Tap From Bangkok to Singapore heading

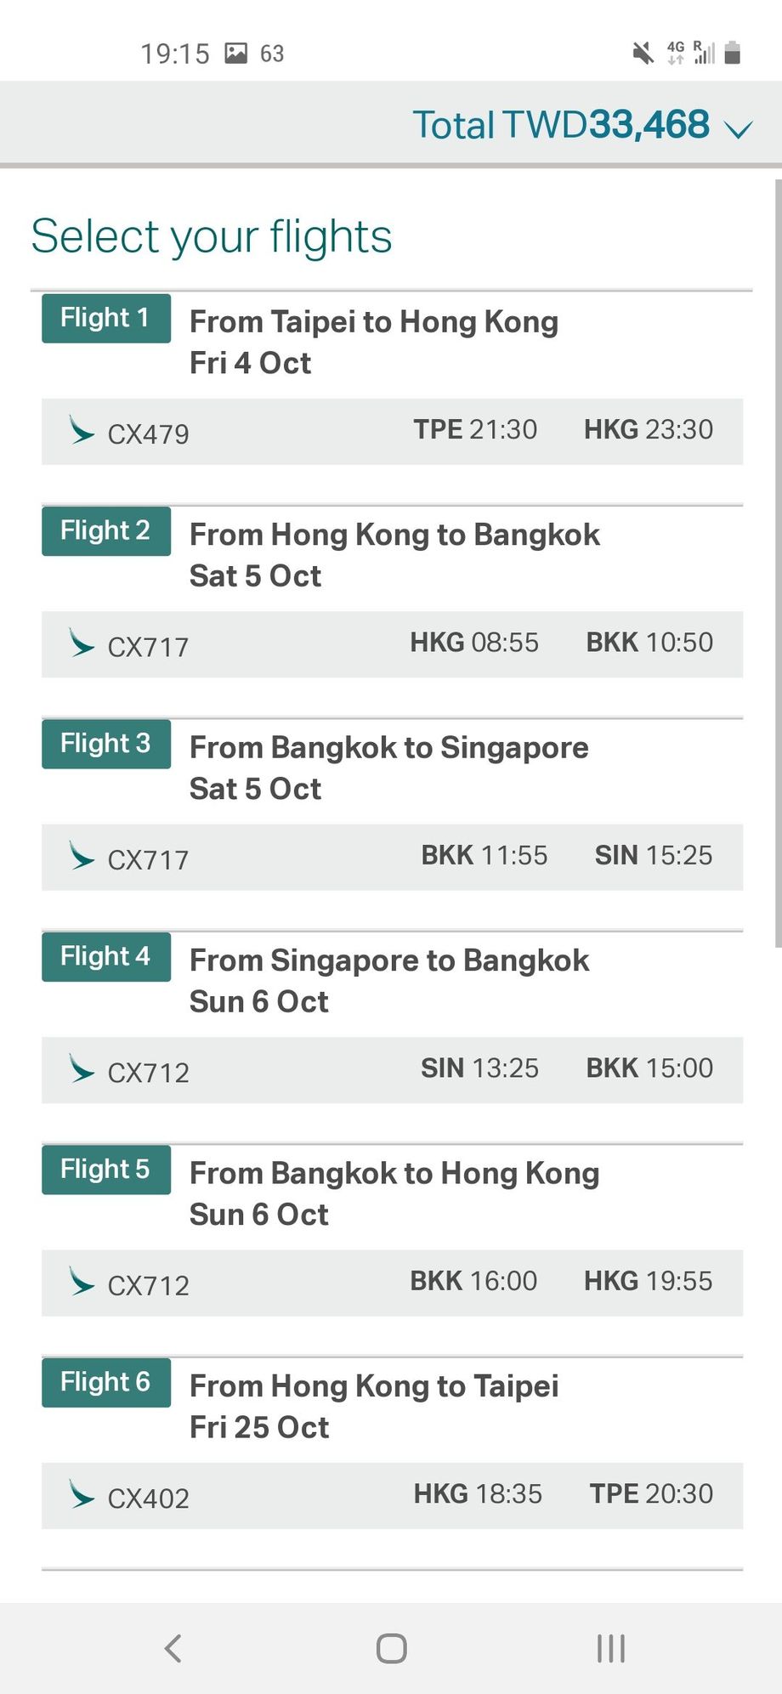point(389,748)
